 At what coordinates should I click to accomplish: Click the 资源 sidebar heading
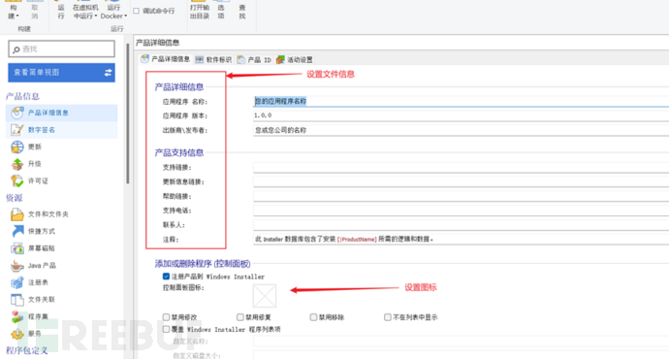[15, 198]
